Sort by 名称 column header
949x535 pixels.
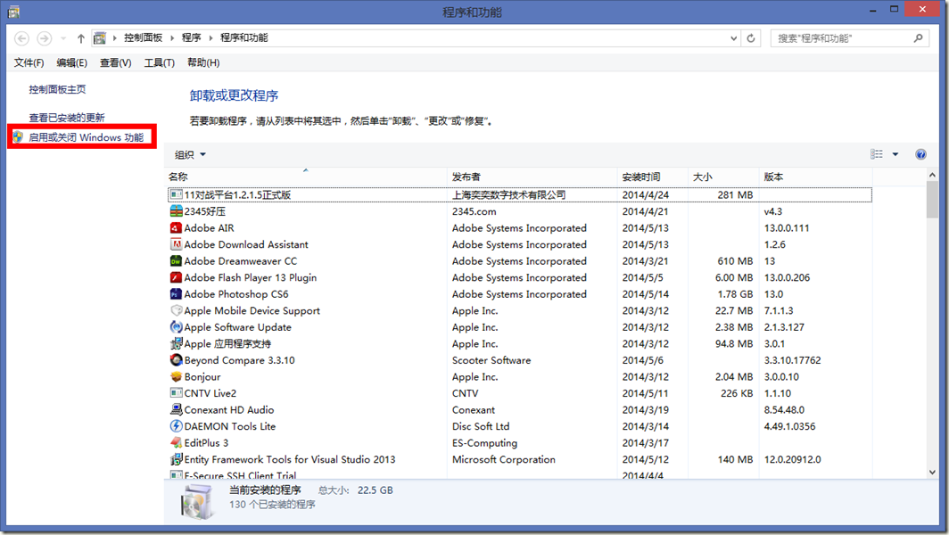(x=307, y=177)
